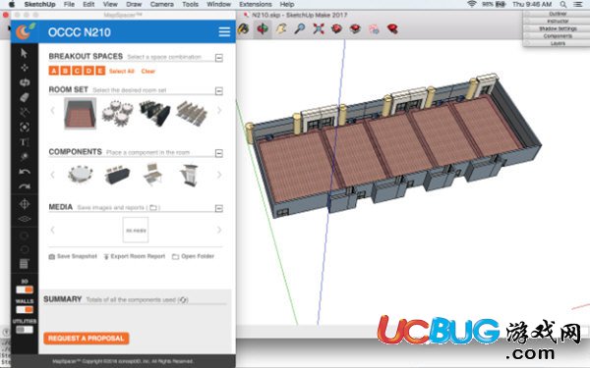Toggle breakout space A
The width and height of the screenshot is (590, 368).
pos(54,71)
